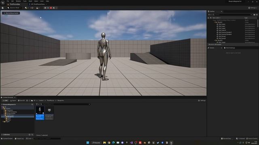Select the BP_ThirdPersonCharacter asset thumbnail
The image size is (259, 145).
[x=40, y=113]
